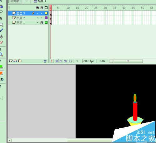Click timeline scrollbar left arrow
The width and height of the screenshot is (156, 143).
click(x=111, y=61)
